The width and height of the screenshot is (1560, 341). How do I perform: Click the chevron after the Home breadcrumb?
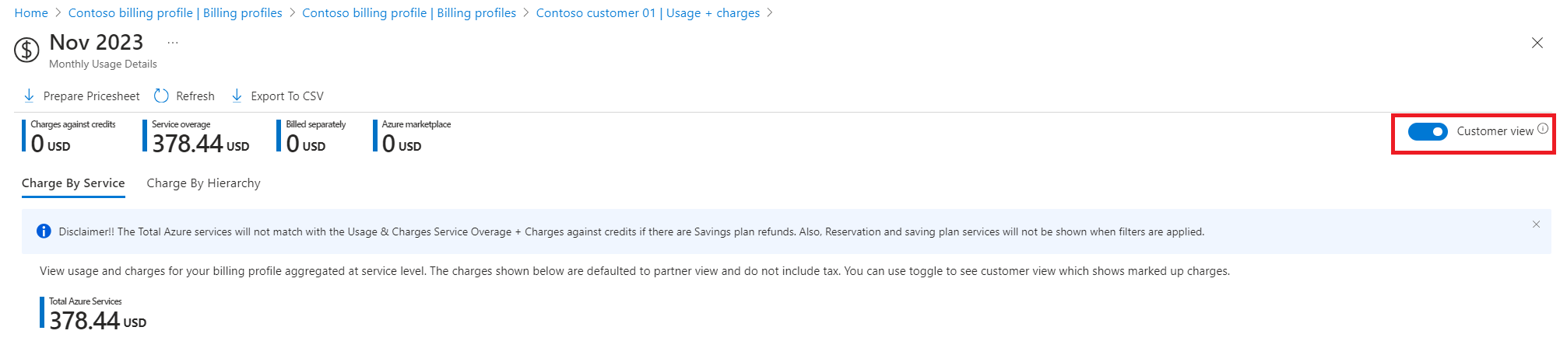tap(58, 13)
